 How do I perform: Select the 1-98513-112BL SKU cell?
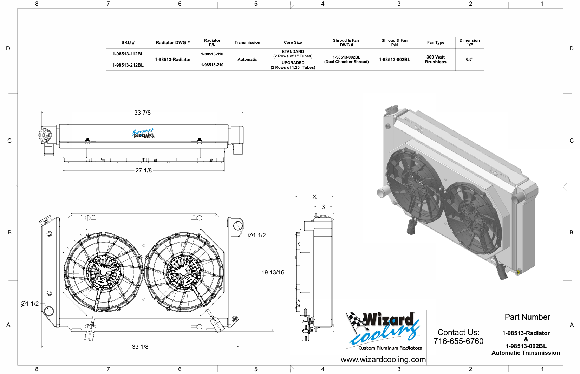128,54
